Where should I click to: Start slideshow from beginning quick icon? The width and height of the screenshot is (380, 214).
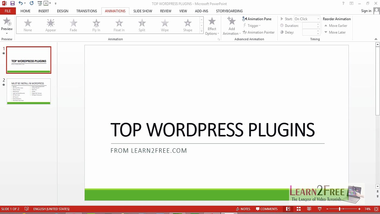pos(40,3)
